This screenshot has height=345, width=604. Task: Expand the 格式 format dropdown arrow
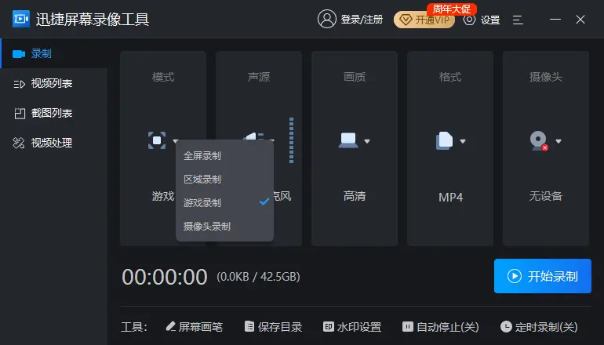(463, 142)
